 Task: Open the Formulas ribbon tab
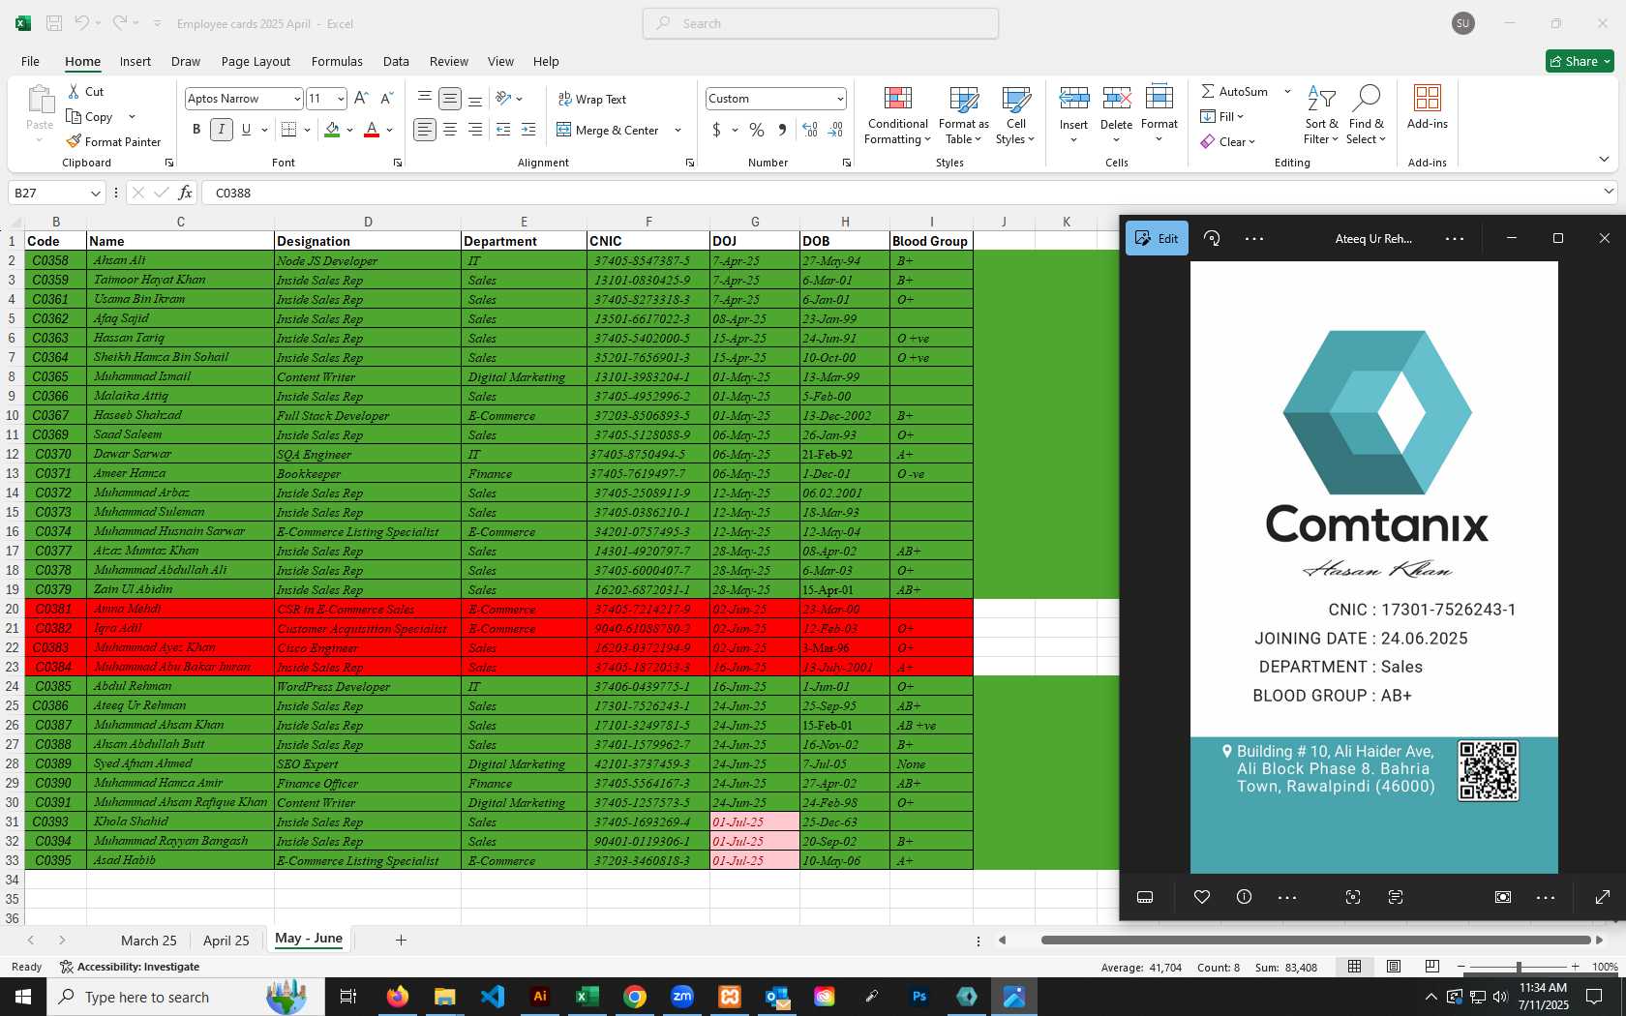coord(337,61)
